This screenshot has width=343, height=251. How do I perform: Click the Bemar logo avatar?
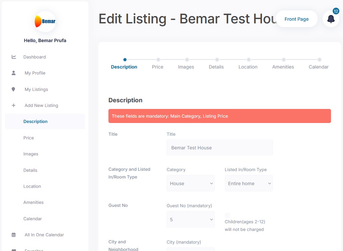point(45,21)
